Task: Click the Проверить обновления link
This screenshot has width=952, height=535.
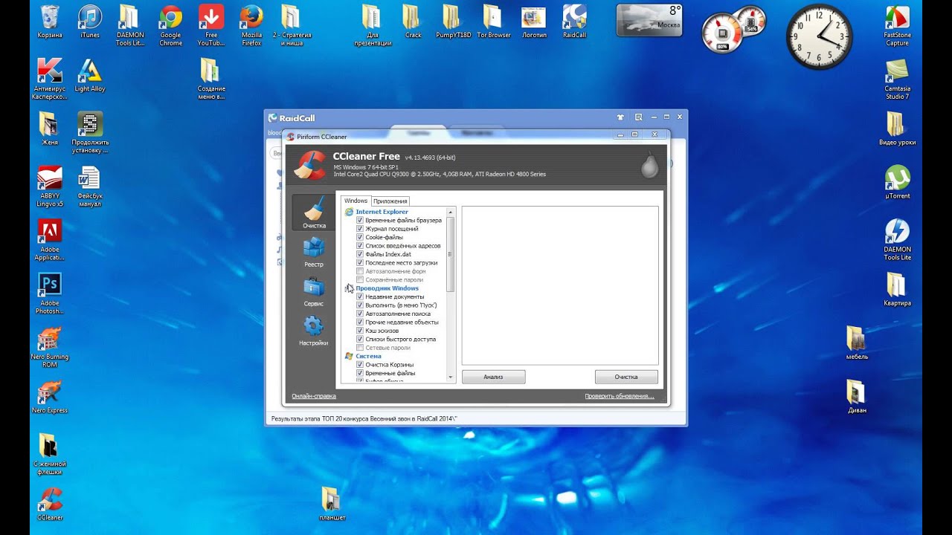Action: coord(620,396)
